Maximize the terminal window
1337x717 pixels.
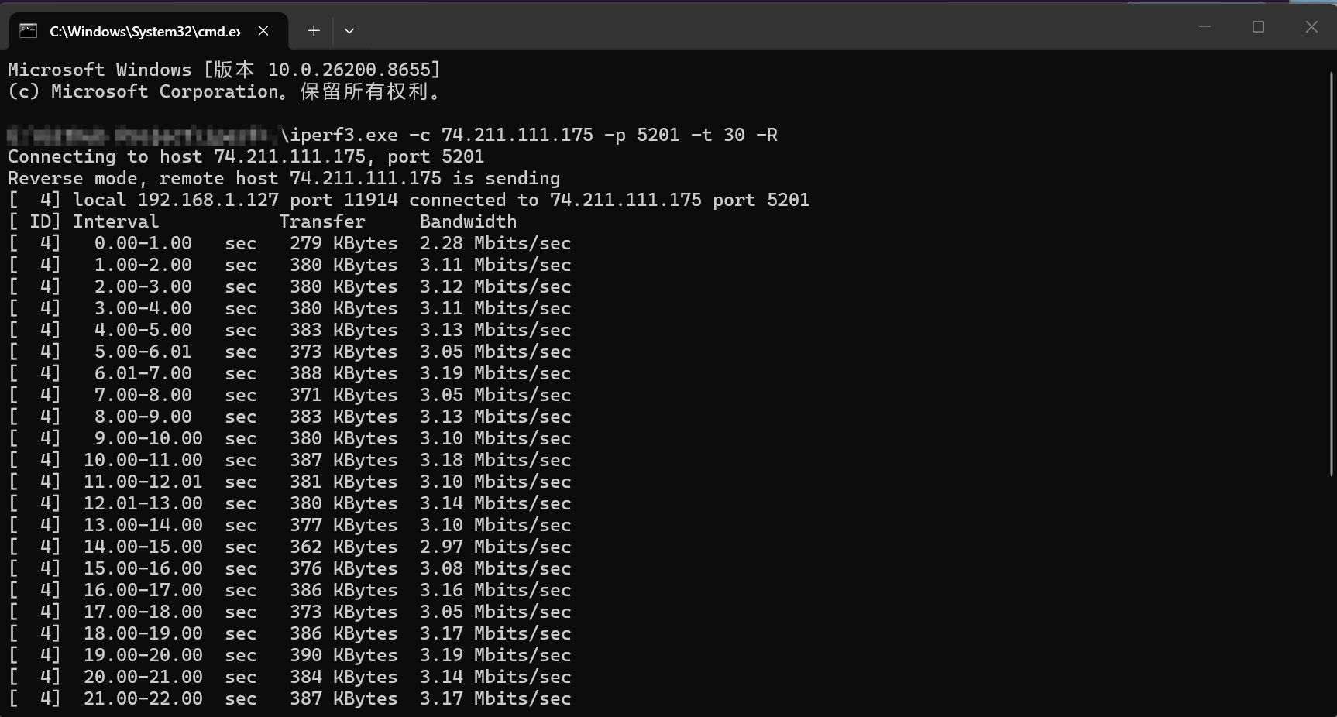pyautogui.click(x=1258, y=27)
